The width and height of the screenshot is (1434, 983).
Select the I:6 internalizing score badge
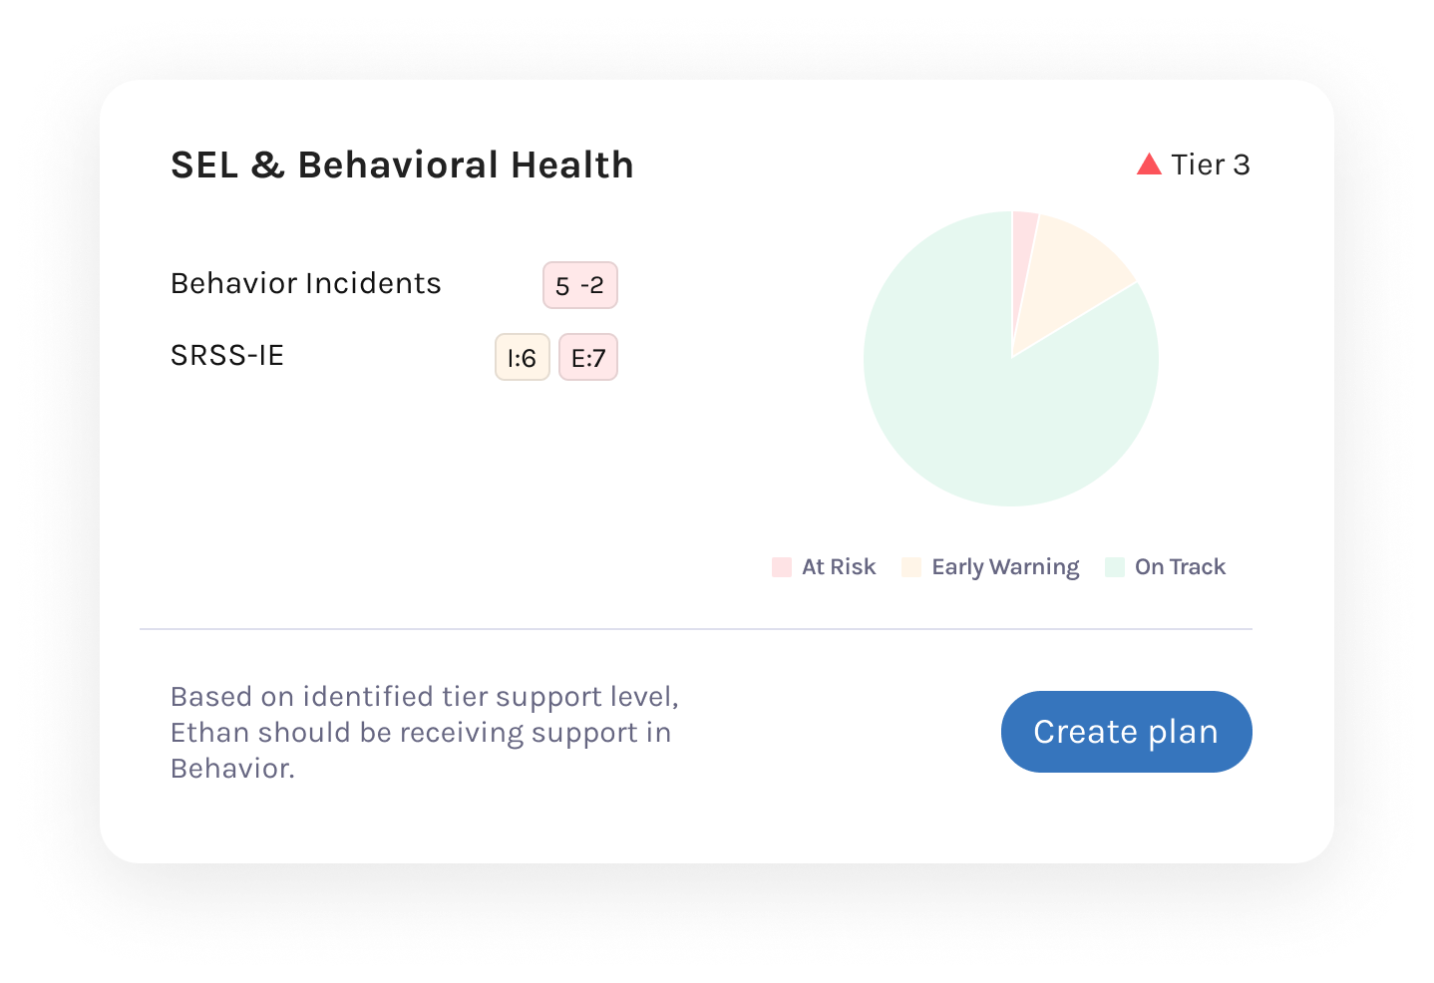[522, 358]
